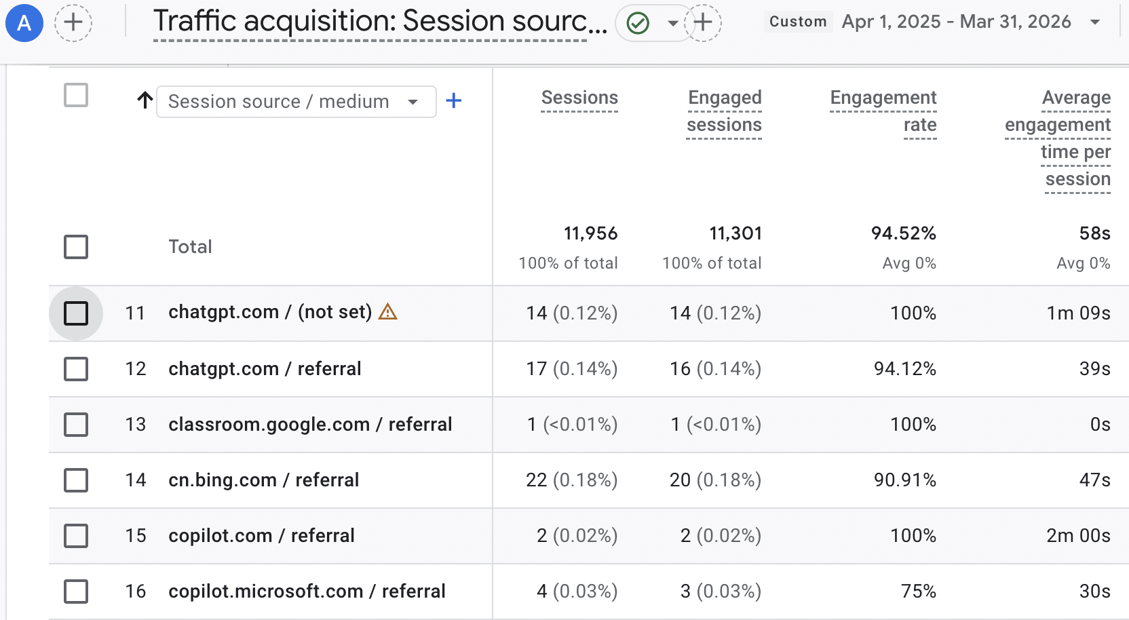Click the Engaged sessions column header

point(724,111)
